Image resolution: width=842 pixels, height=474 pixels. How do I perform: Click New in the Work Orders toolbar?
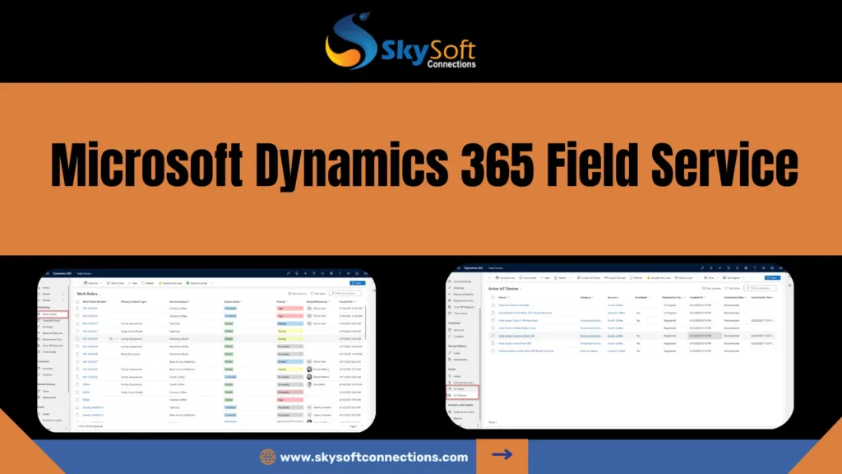(133, 283)
